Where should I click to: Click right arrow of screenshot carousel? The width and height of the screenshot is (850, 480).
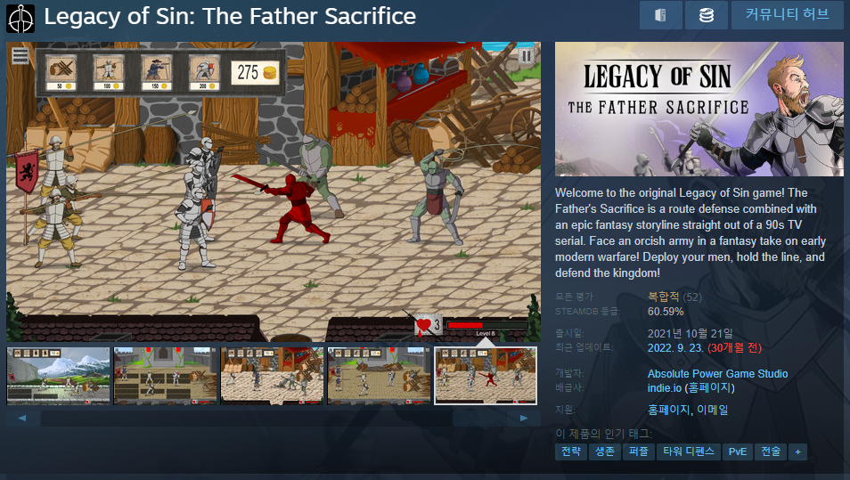(524, 418)
